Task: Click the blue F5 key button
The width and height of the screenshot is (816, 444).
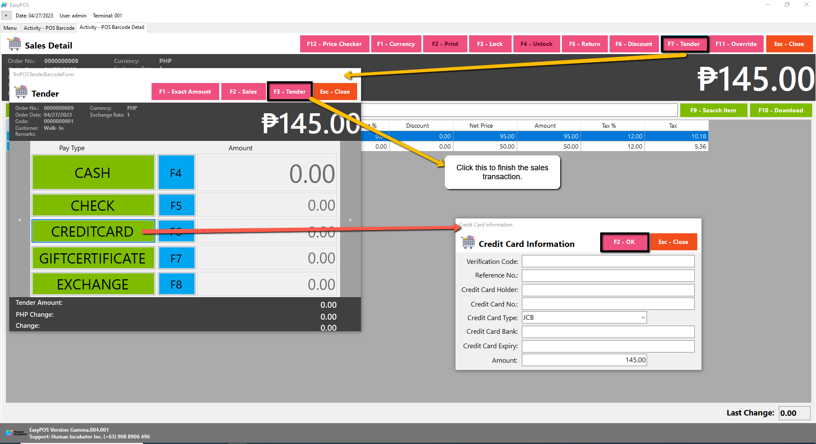Action: [x=176, y=205]
